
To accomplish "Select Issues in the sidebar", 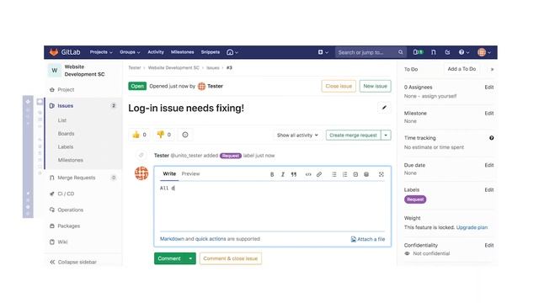I will pos(66,106).
